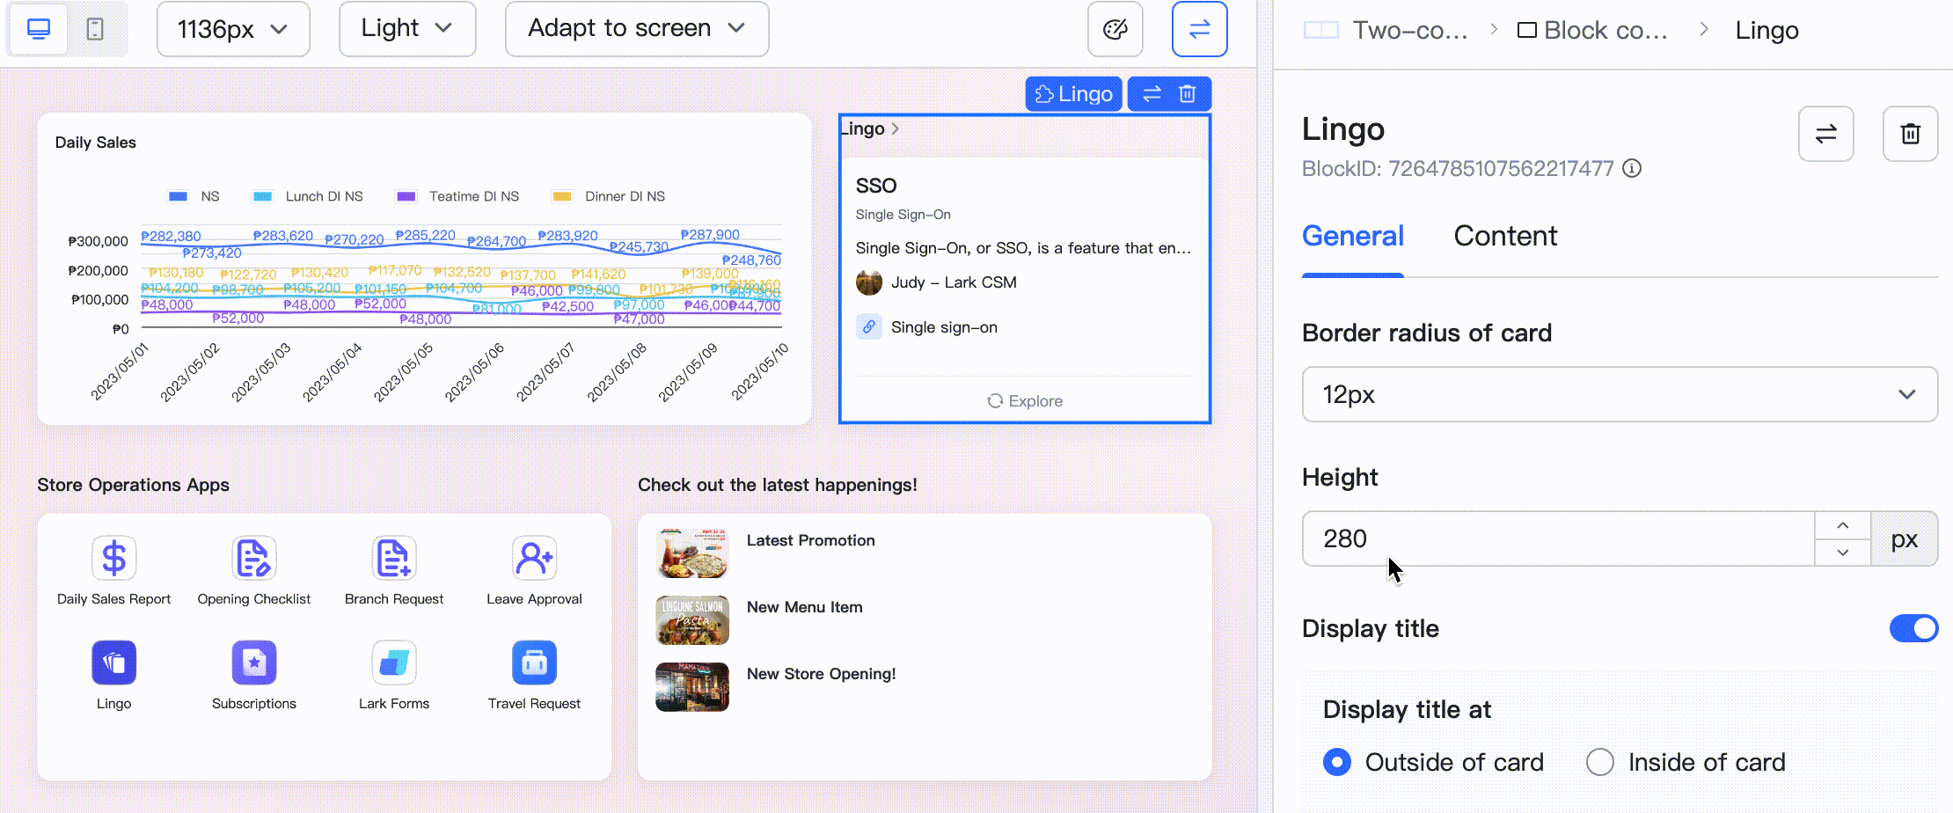
Task: Delete block using canvas trash icon
Action: coord(1187,94)
